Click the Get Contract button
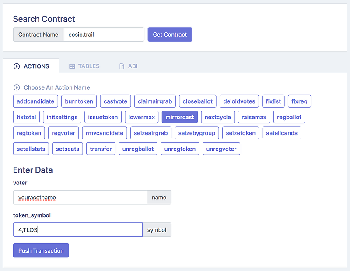 coord(170,35)
